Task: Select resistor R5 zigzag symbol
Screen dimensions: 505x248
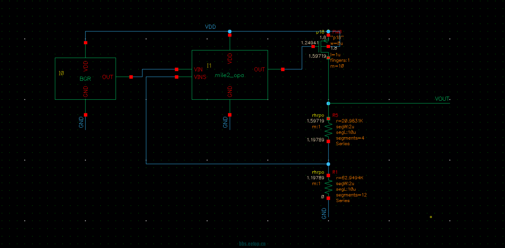Action: point(328,130)
